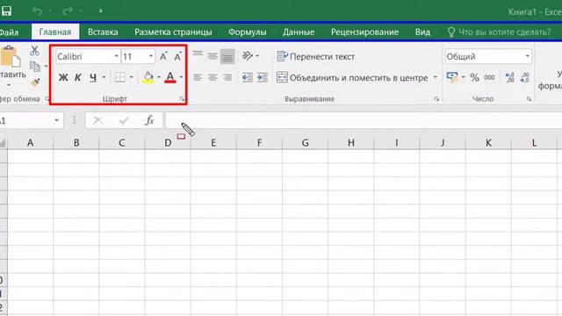Apply the accounting currency format icon
562x316 pixels.
tap(452, 77)
